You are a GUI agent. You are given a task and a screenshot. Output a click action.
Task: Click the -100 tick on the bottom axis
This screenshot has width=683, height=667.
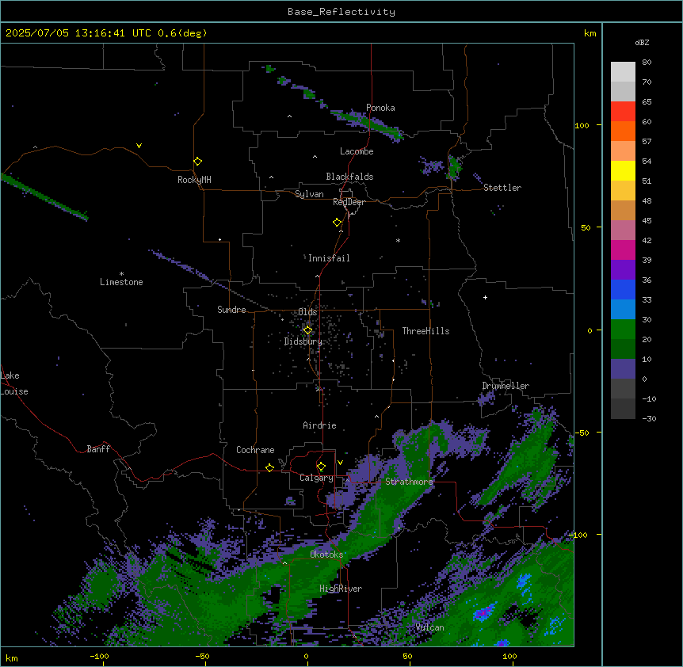pos(99,656)
